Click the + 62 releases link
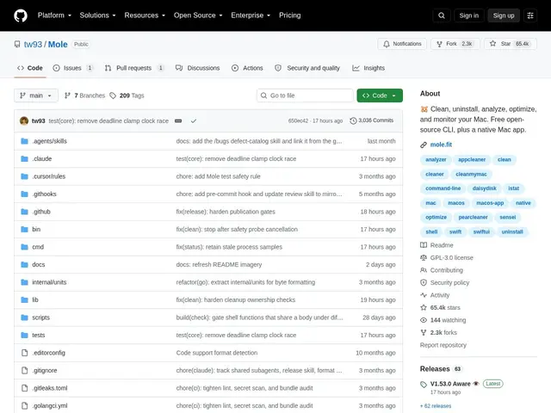 (x=436, y=405)
